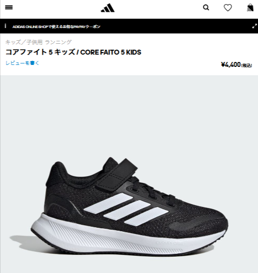
Task: Open the wishlist heart icon
Action: [x=227, y=8]
